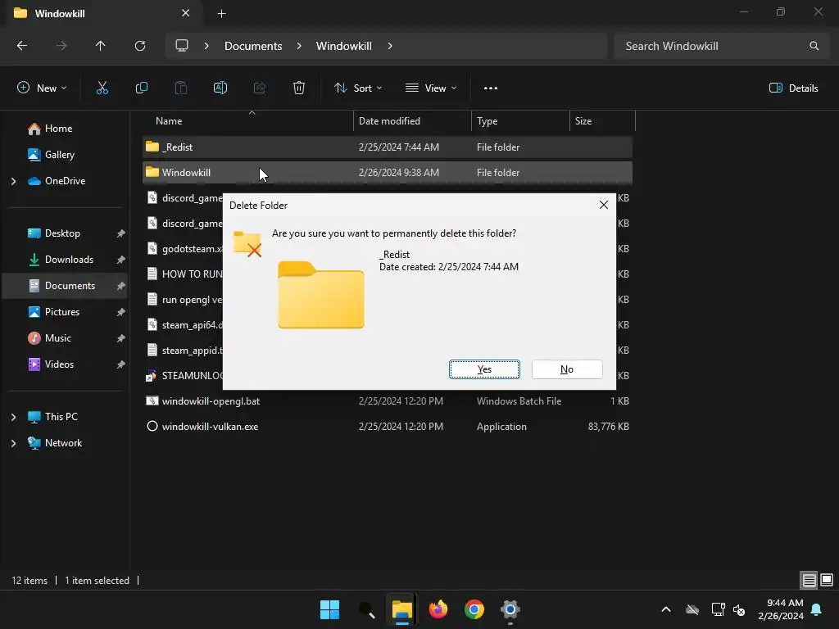Click the Rename icon in toolbar

coord(220,88)
